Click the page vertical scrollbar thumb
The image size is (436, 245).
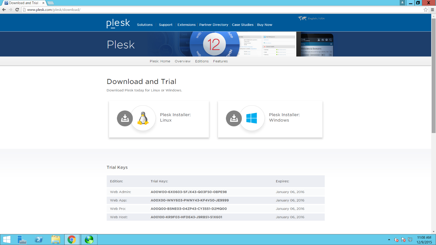pos(434,75)
